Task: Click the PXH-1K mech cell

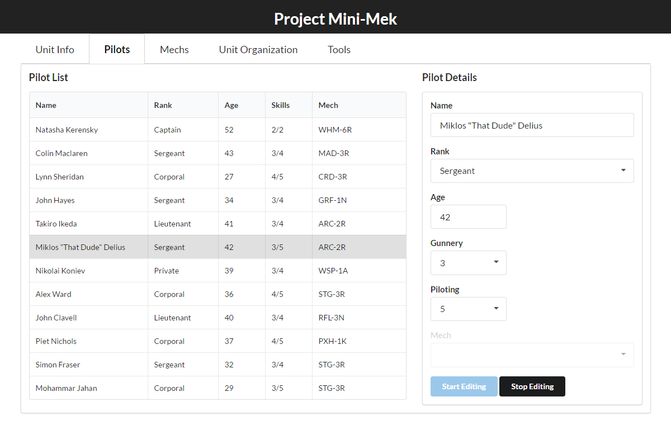Action: coord(360,341)
